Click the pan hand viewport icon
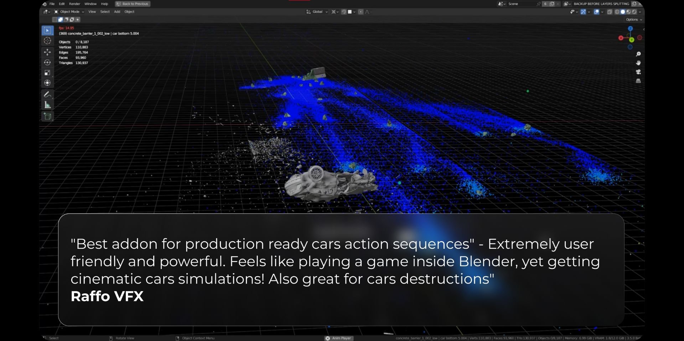The image size is (684, 341). 638,63
